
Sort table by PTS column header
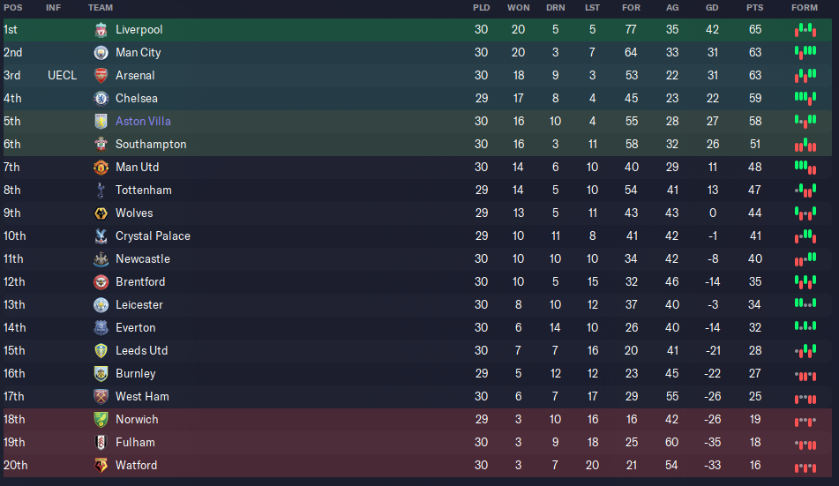pos(754,7)
